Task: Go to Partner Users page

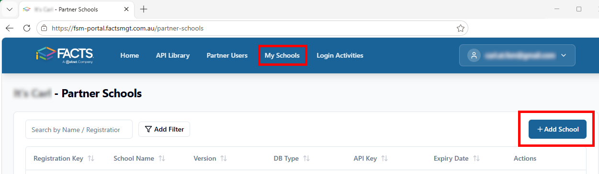Action: [x=227, y=55]
